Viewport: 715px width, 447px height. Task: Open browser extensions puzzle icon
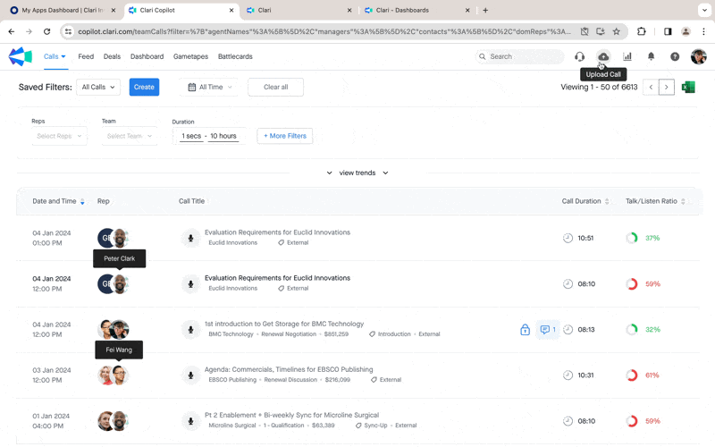641,31
